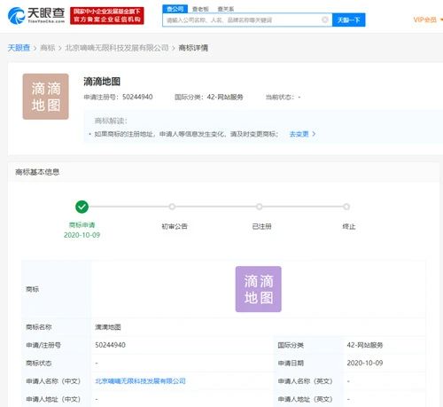
Task: Click the 终止 step circle marker
Action: 346,207
